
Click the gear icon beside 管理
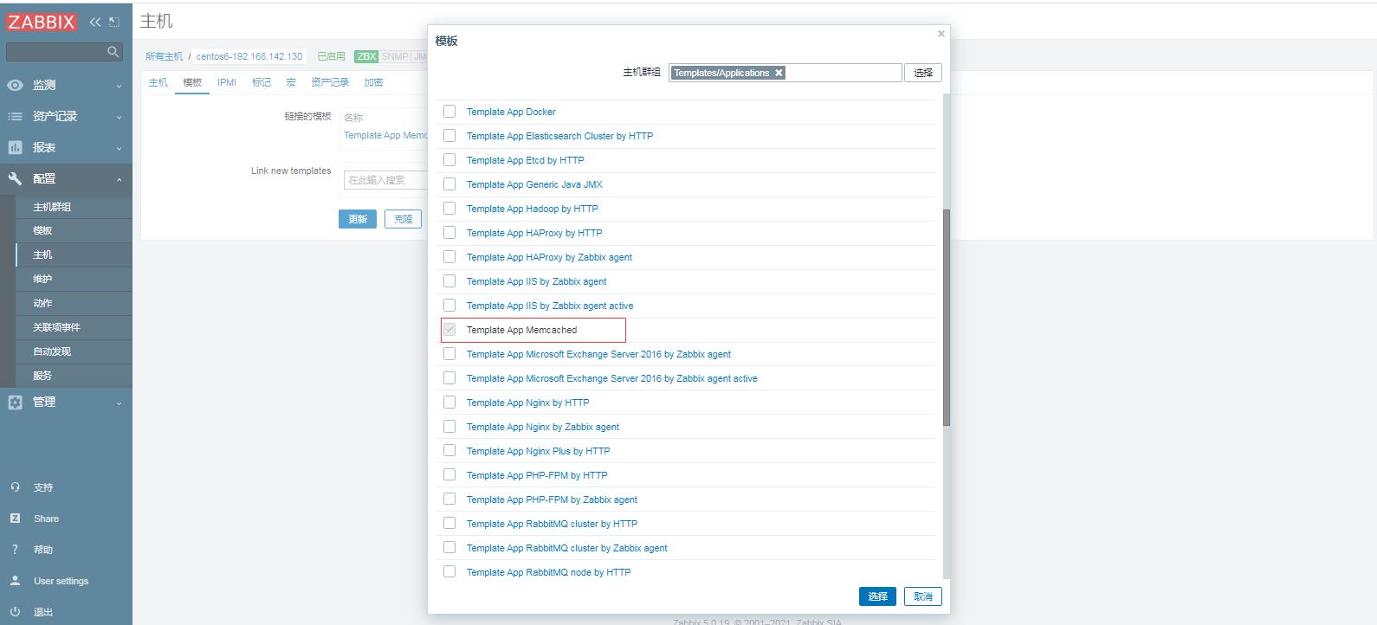tap(15, 402)
